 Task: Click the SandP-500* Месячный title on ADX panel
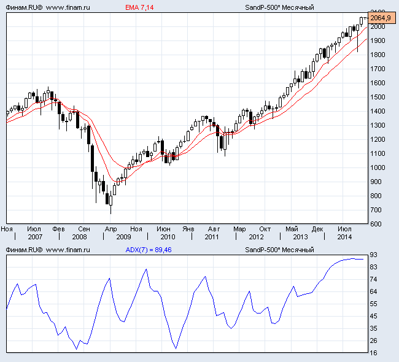point(279,250)
